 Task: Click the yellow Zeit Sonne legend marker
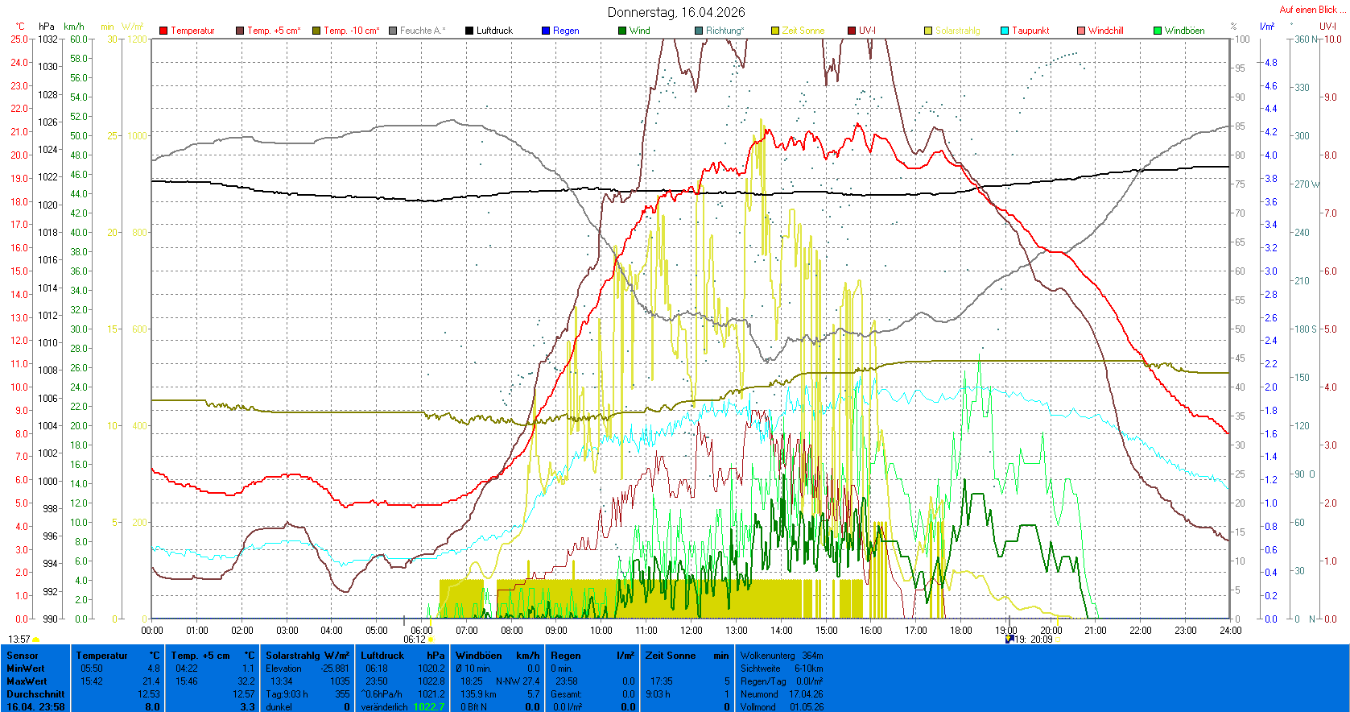pos(775,31)
